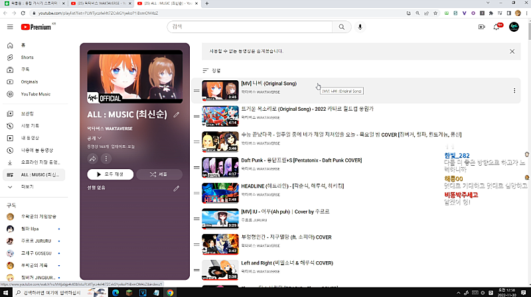Reload the page in Chrome
Viewport: 531px width, 297px height.
[23, 13]
